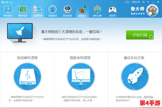
Task: Click the 开始扫描 green scan button
Action: coord(140,35)
